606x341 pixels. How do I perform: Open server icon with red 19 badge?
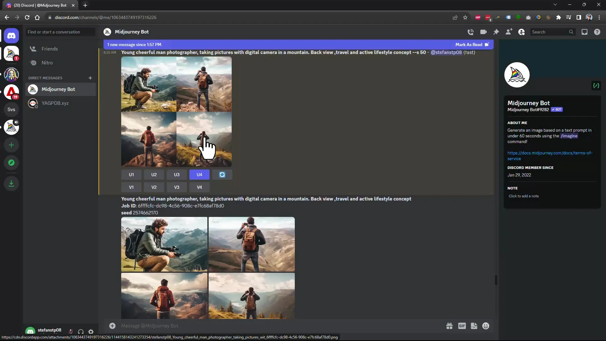[11, 92]
